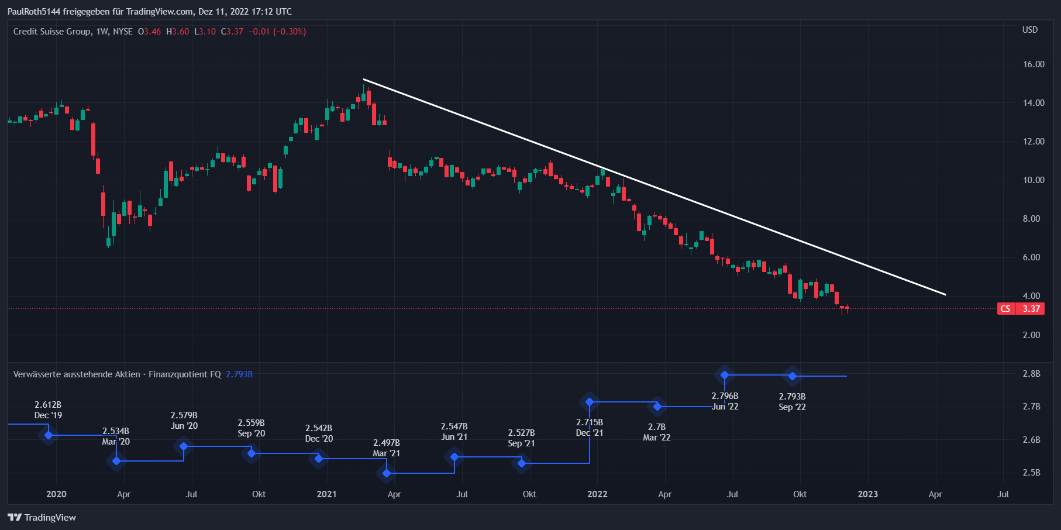1061x530 pixels.
Task: Click the 2020 label on time axis
Action: pos(56,494)
